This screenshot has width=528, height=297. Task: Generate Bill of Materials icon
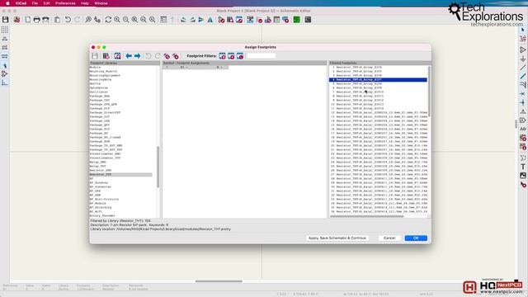[x=285, y=20]
